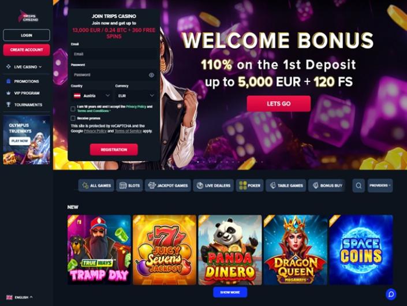Click the Promotions gift icon
Image resolution: width=407 pixels, height=306 pixels.
click(8, 81)
